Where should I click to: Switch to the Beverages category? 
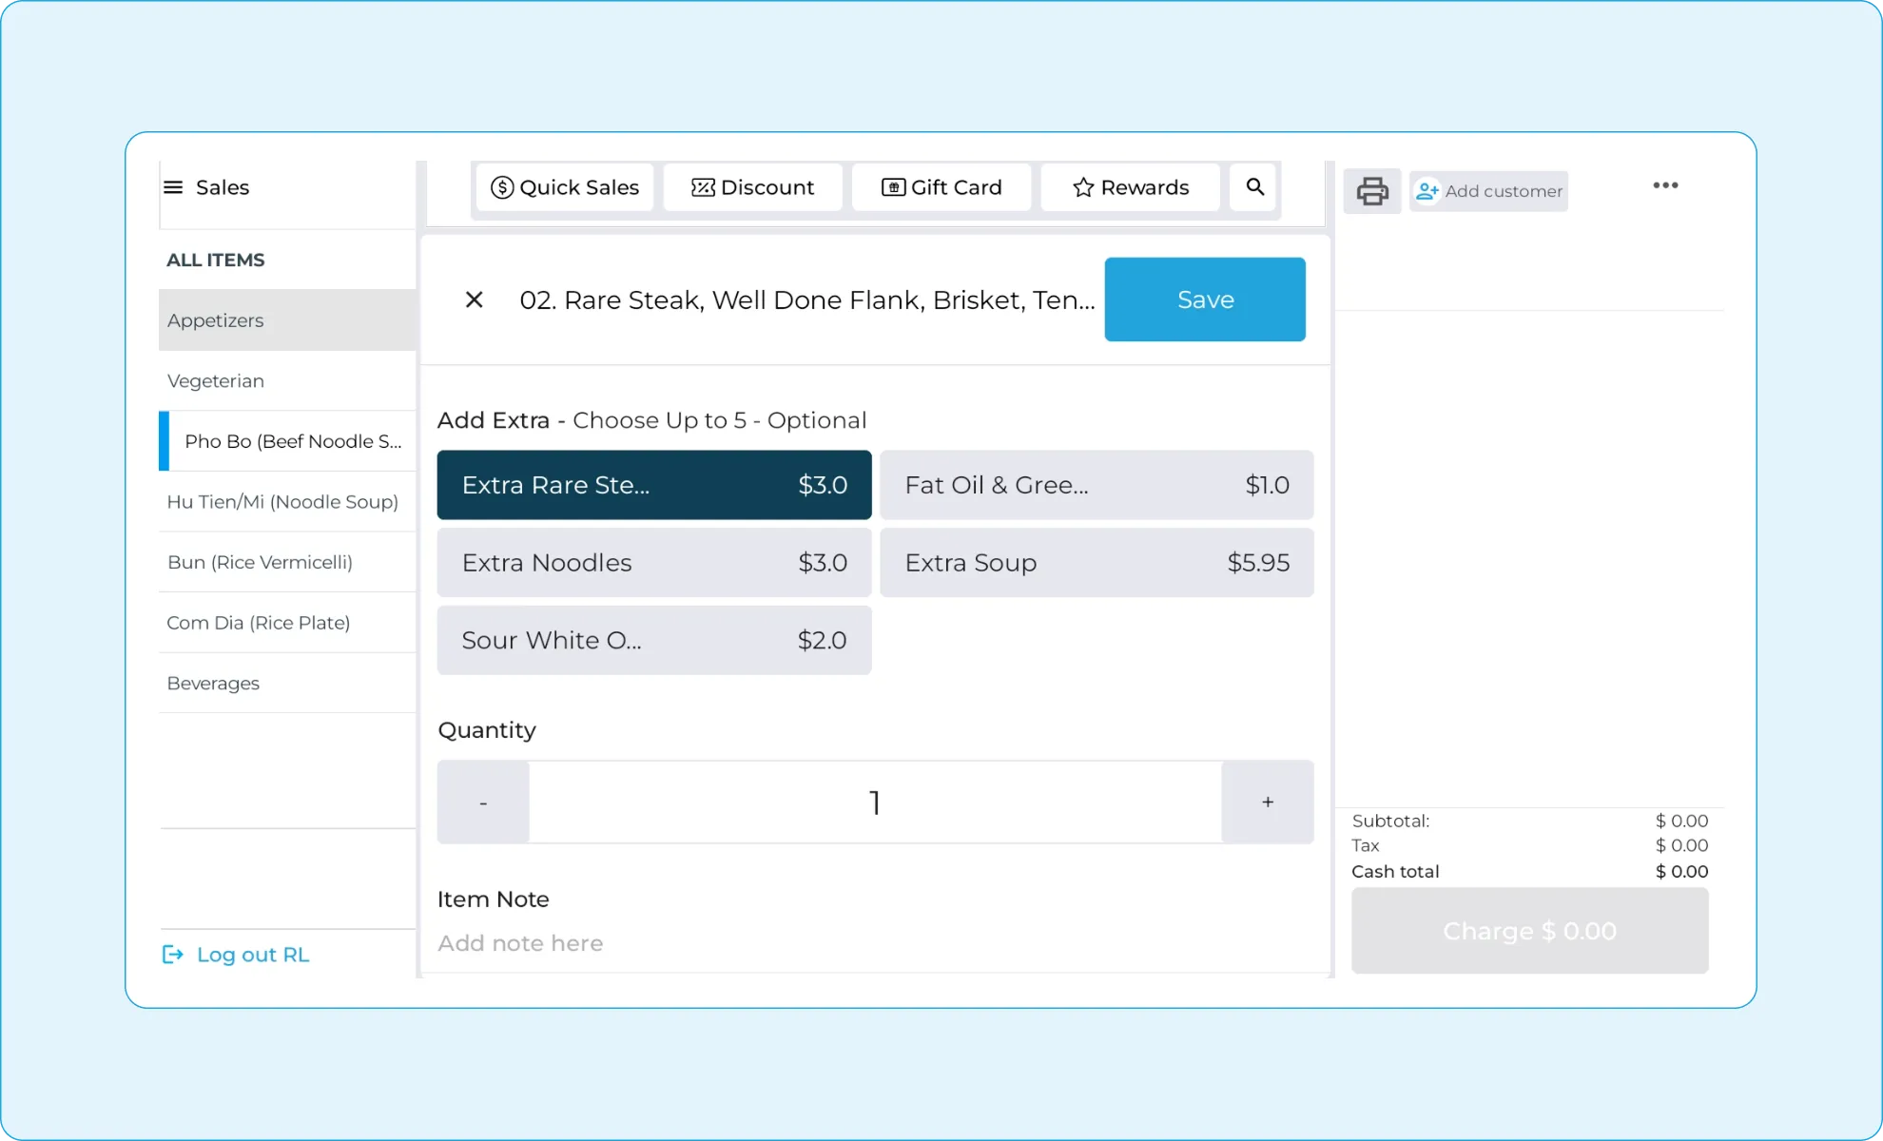coord(213,683)
